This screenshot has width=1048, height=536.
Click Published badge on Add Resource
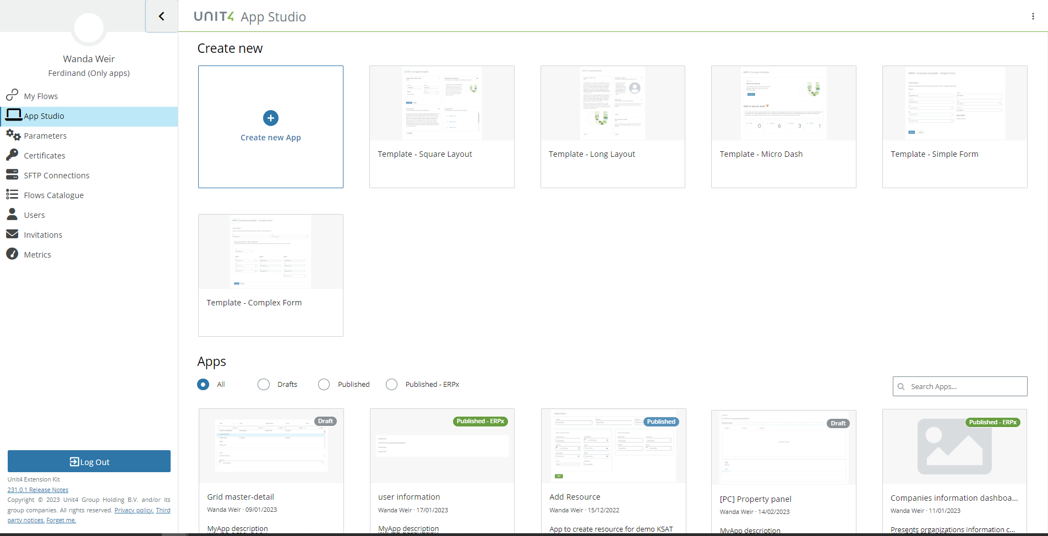click(661, 422)
